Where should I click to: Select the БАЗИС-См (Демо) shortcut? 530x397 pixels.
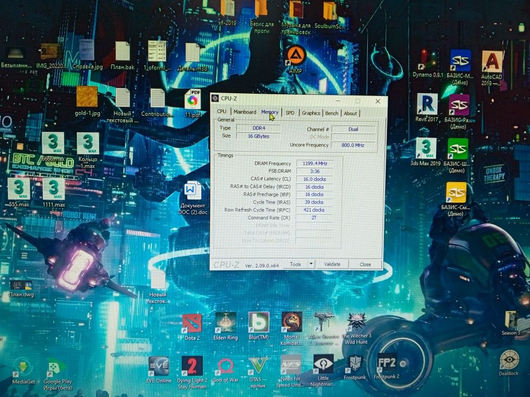(455, 199)
